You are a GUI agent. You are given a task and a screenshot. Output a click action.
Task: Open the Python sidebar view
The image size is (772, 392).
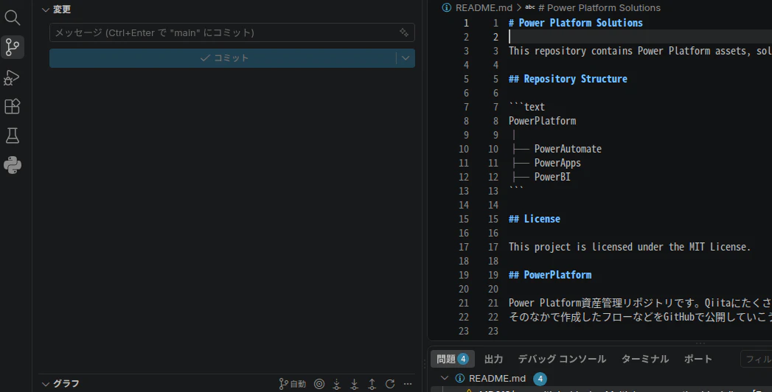coord(13,165)
